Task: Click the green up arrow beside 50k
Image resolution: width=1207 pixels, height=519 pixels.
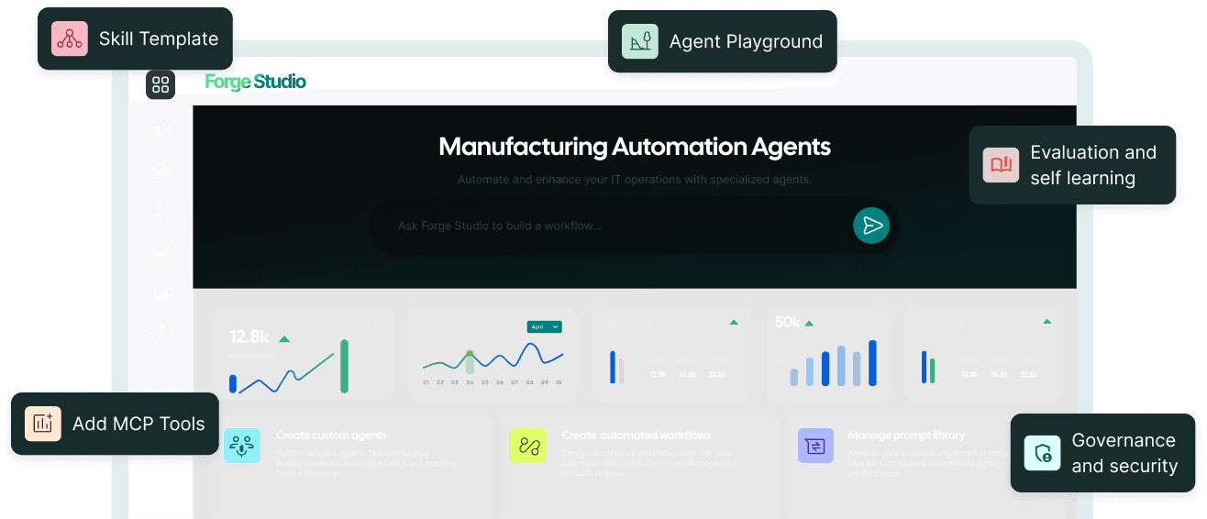Action: click(809, 323)
